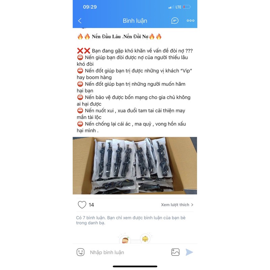Expand likes via the chevron arrow

192,205
